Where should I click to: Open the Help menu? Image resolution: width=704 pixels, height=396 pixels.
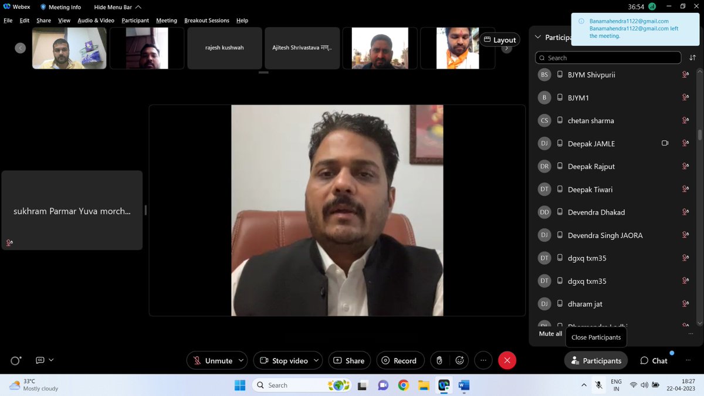[242, 21]
